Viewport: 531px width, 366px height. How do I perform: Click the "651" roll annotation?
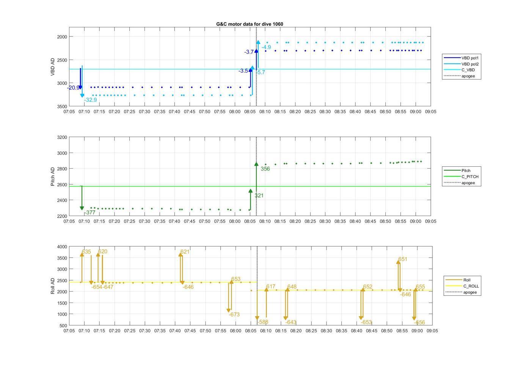pos(403,259)
